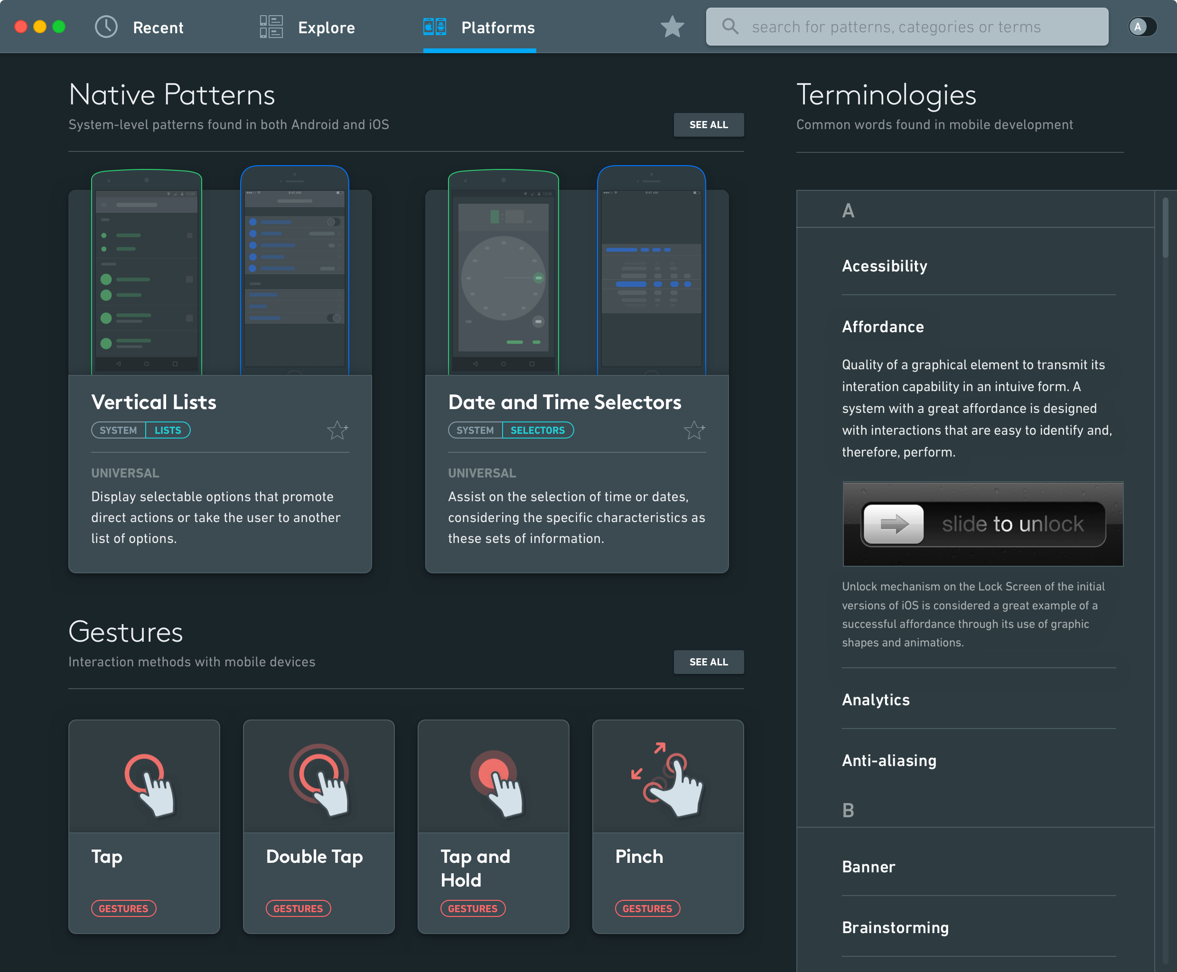The width and height of the screenshot is (1177, 972).
Task: Click the search input field
Action: pos(906,27)
